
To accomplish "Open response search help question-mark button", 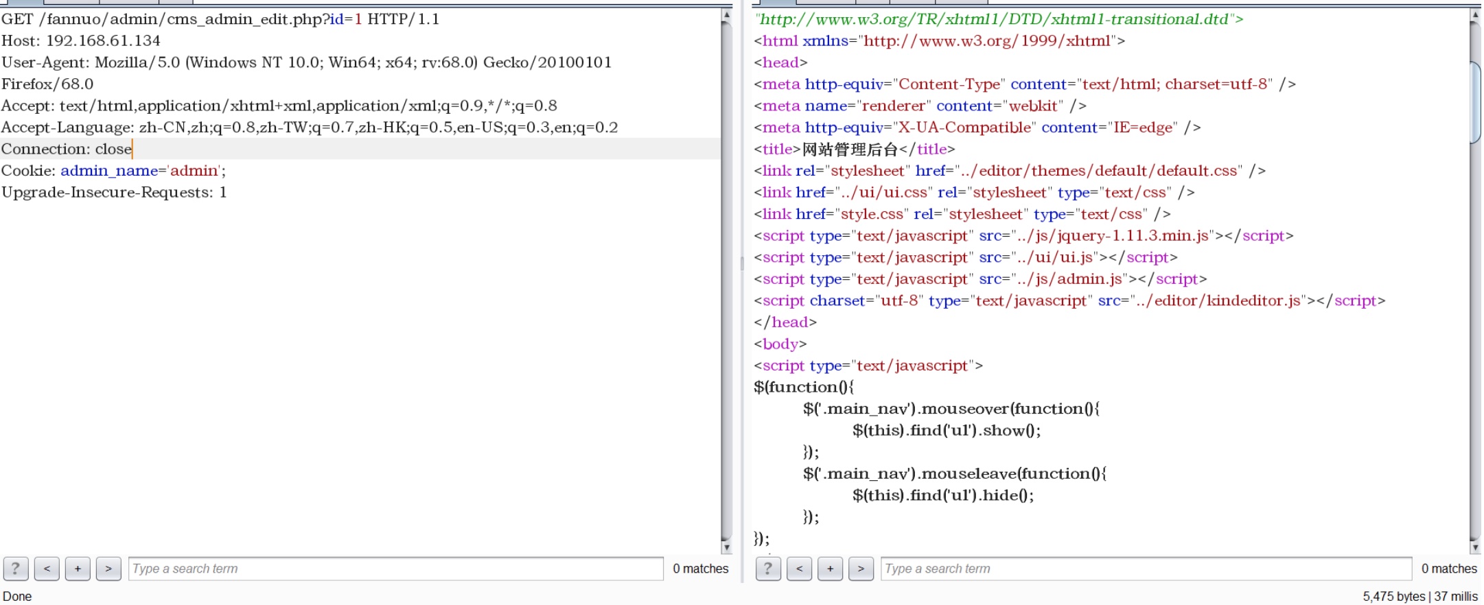I will point(768,569).
